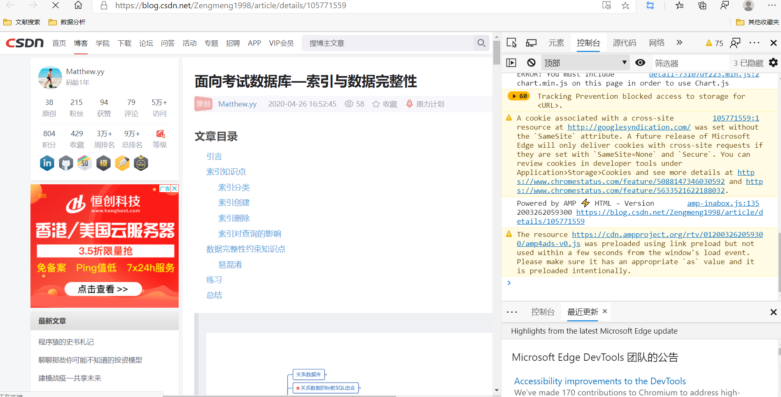Activate the DevTools inspect element tool
Screen dimensions: 781x397
[511, 43]
